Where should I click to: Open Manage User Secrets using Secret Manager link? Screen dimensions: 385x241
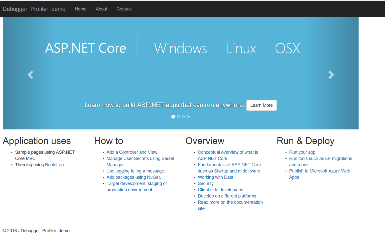140,161
